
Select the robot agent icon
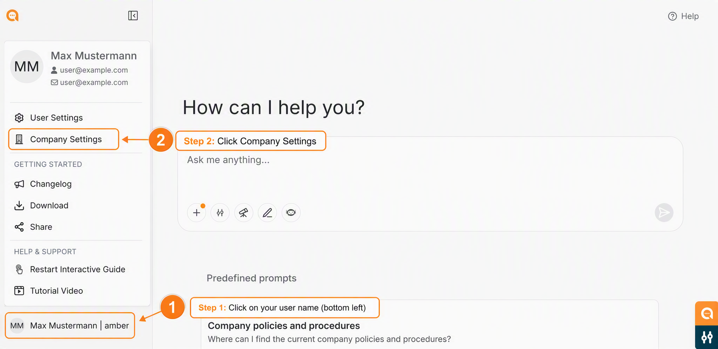291,213
